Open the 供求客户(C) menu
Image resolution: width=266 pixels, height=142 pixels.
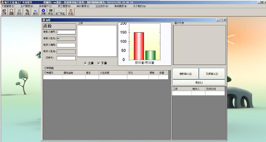pyautogui.click(x=46, y=6)
